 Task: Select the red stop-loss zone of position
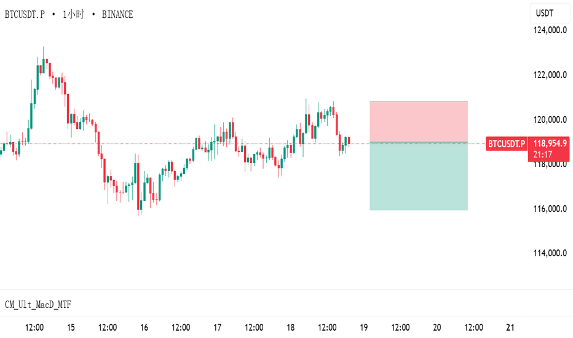[x=419, y=122]
